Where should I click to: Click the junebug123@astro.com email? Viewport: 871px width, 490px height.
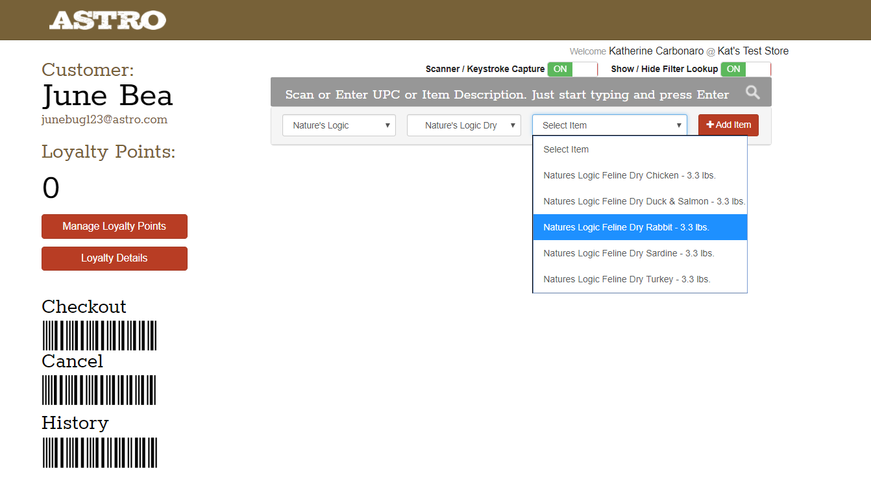pyautogui.click(x=104, y=119)
